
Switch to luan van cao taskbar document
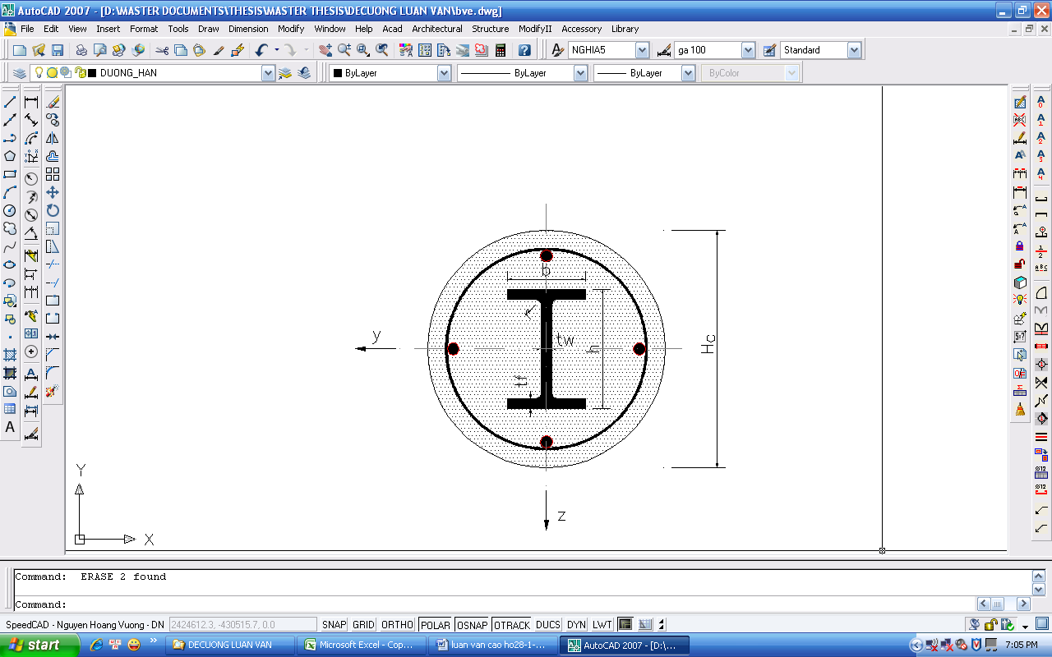click(x=492, y=645)
